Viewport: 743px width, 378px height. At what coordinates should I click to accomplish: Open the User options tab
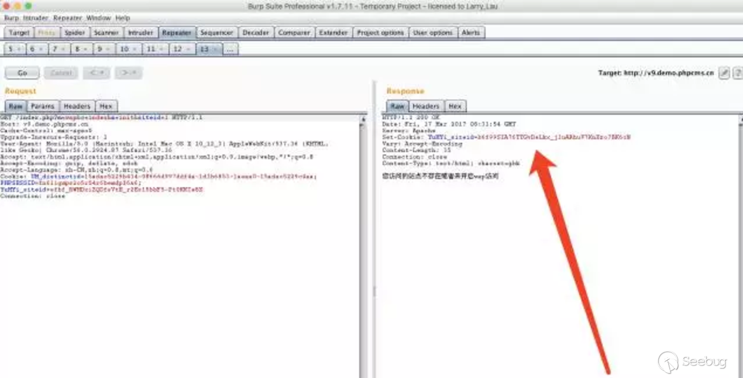coord(432,33)
